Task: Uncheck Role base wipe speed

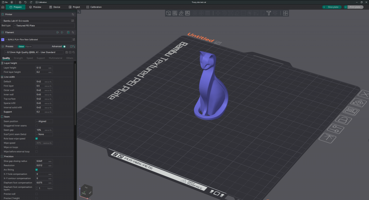Action: point(37,138)
